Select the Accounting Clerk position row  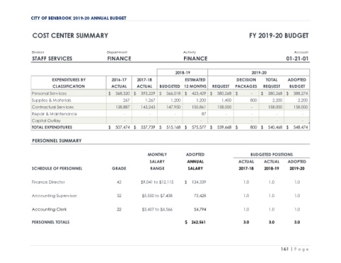[x=170, y=209]
